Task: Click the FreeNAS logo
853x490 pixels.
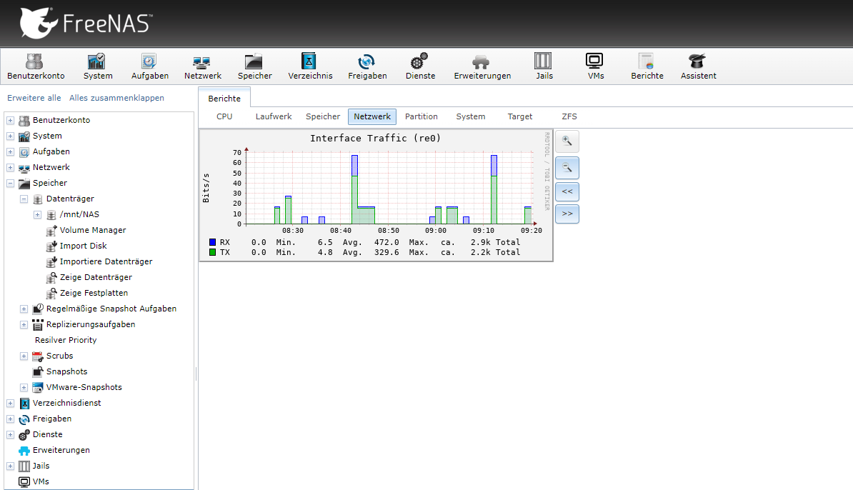Action: click(86, 23)
